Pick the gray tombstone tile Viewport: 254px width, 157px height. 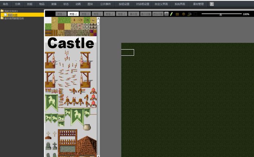coord(48,146)
